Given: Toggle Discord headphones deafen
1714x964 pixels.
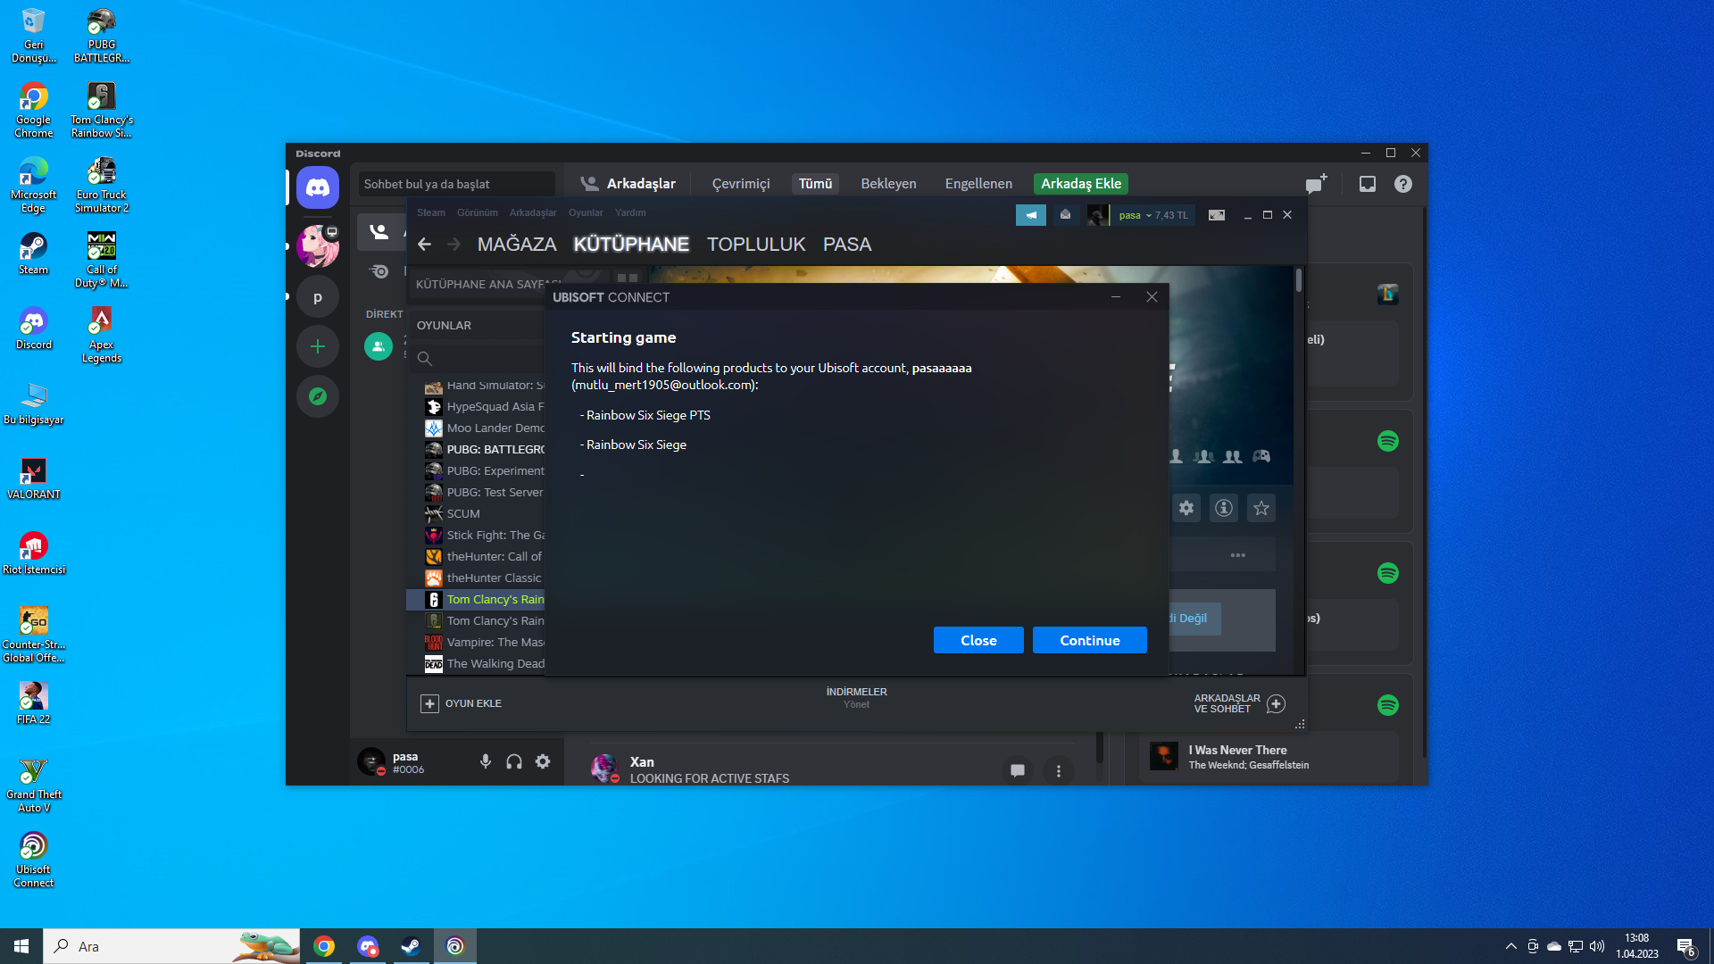Looking at the screenshot, I should pos(514,761).
